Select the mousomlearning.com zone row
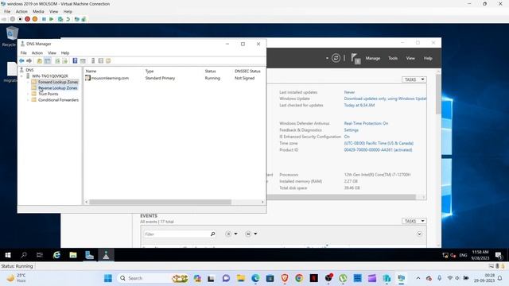This screenshot has width=509, height=286. (x=173, y=78)
